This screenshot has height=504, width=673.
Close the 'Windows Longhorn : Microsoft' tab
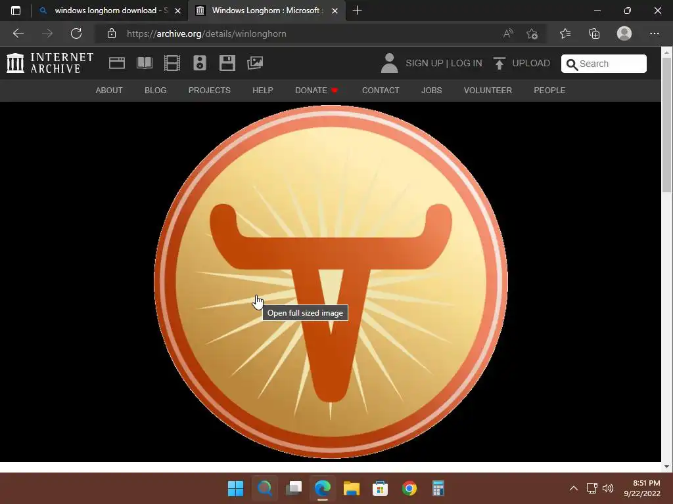(x=335, y=10)
